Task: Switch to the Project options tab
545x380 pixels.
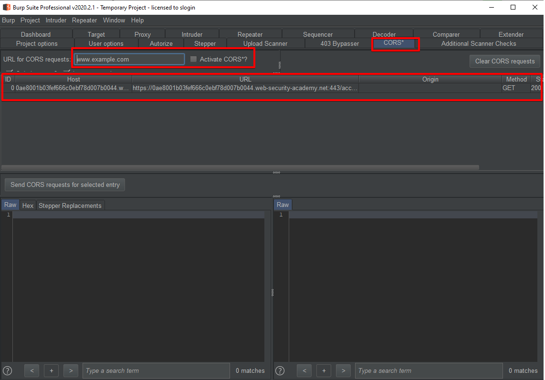Action: 37,43
